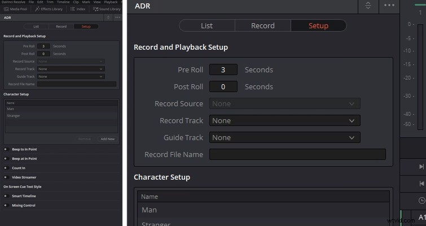The height and width of the screenshot is (226, 426).
Task: Select Setup tab in enlarged ADR panel
Action: point(318,25)
